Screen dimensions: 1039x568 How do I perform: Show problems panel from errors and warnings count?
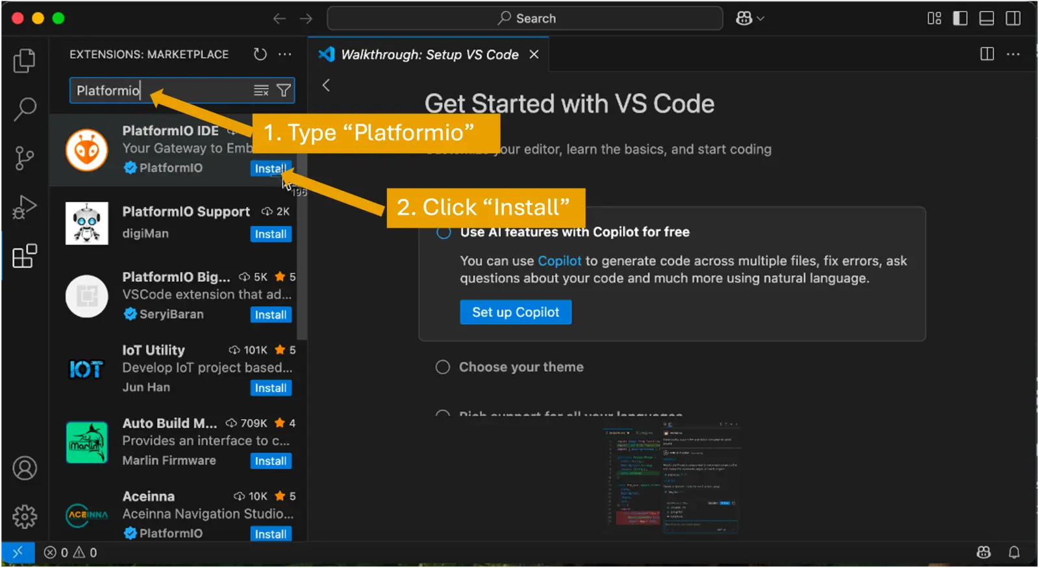[x=70, y=552]
